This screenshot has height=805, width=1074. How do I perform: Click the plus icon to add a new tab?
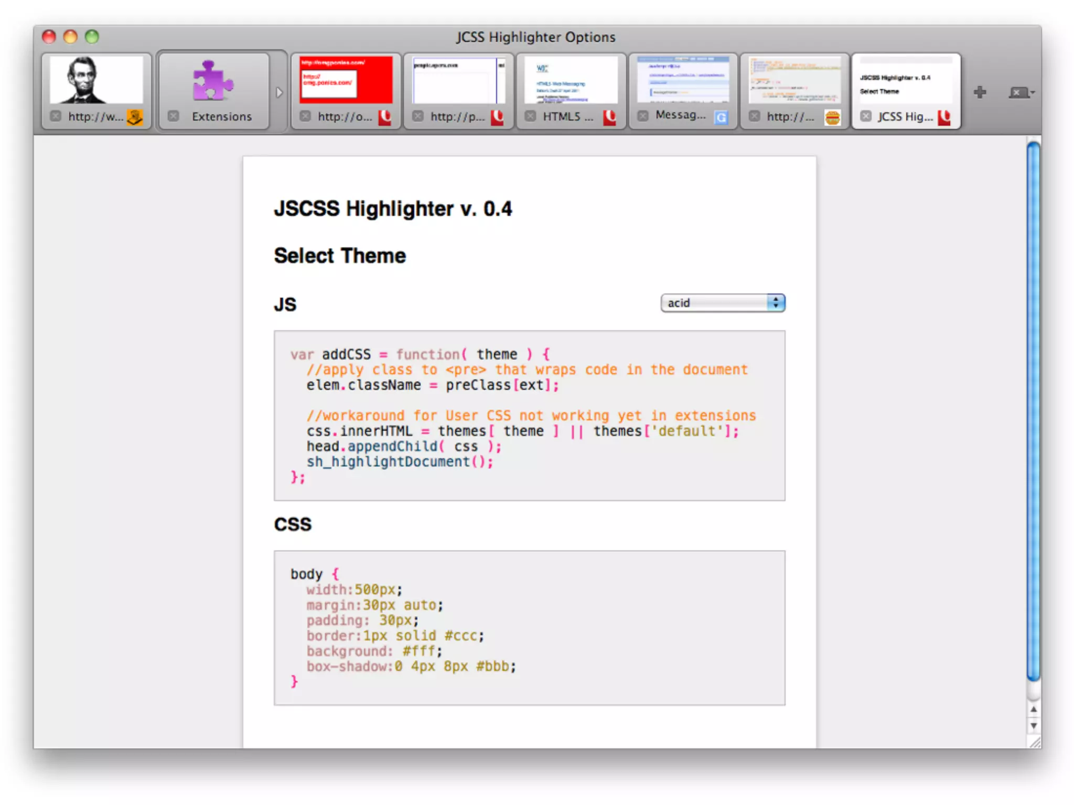click(x=979, y=93)
